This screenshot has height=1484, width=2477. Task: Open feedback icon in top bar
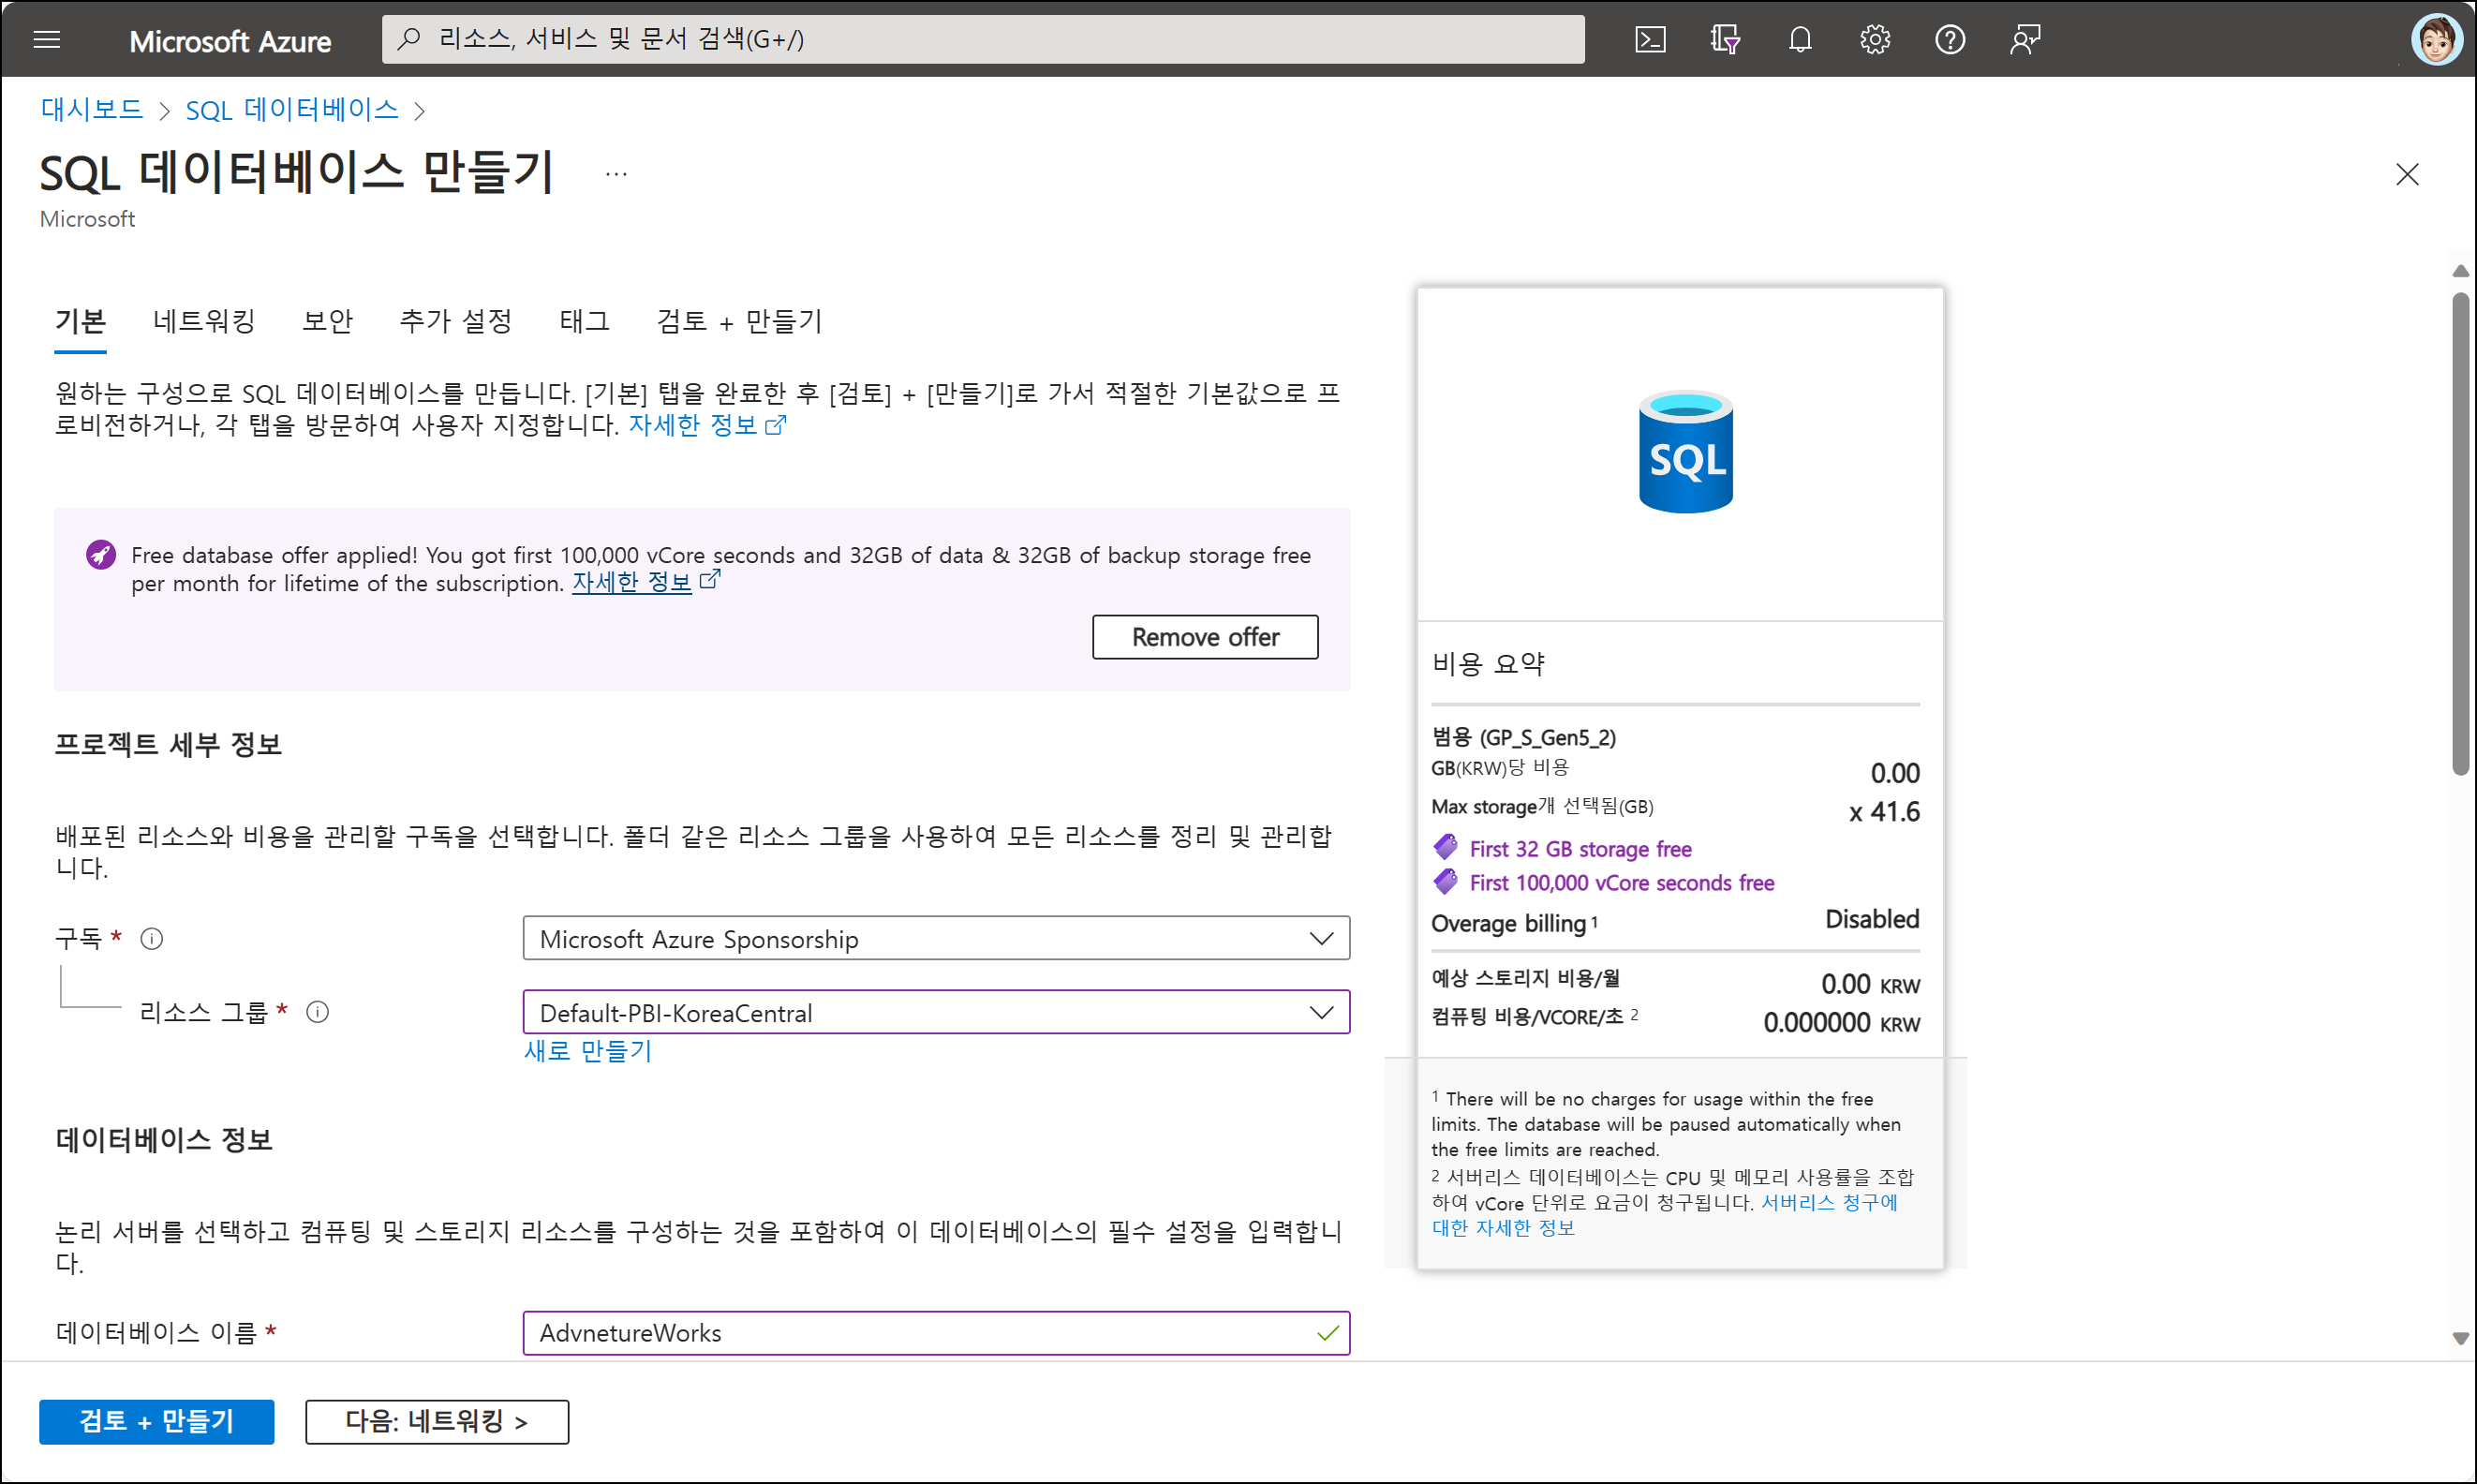pos(2025,39)
